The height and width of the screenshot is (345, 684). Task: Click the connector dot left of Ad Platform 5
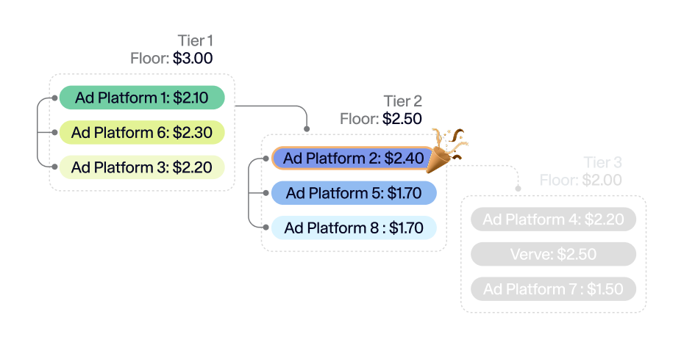point(267,193)
